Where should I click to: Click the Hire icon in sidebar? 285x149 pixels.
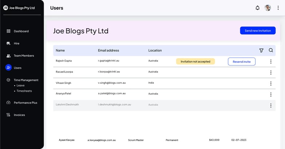click(x=8, y=44)
